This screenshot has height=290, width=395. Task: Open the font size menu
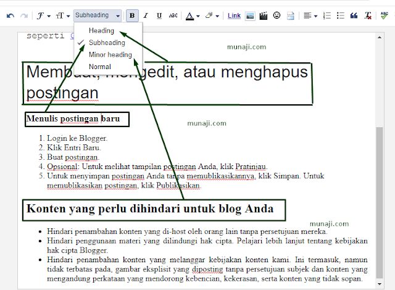(62, 16)
